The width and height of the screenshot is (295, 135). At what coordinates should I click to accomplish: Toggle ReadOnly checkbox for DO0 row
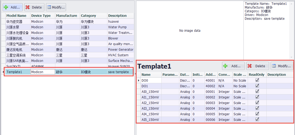[257, 80]
